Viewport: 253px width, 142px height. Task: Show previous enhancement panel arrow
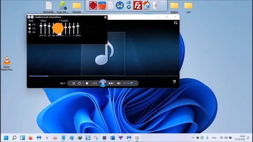[x=29, y=17]
